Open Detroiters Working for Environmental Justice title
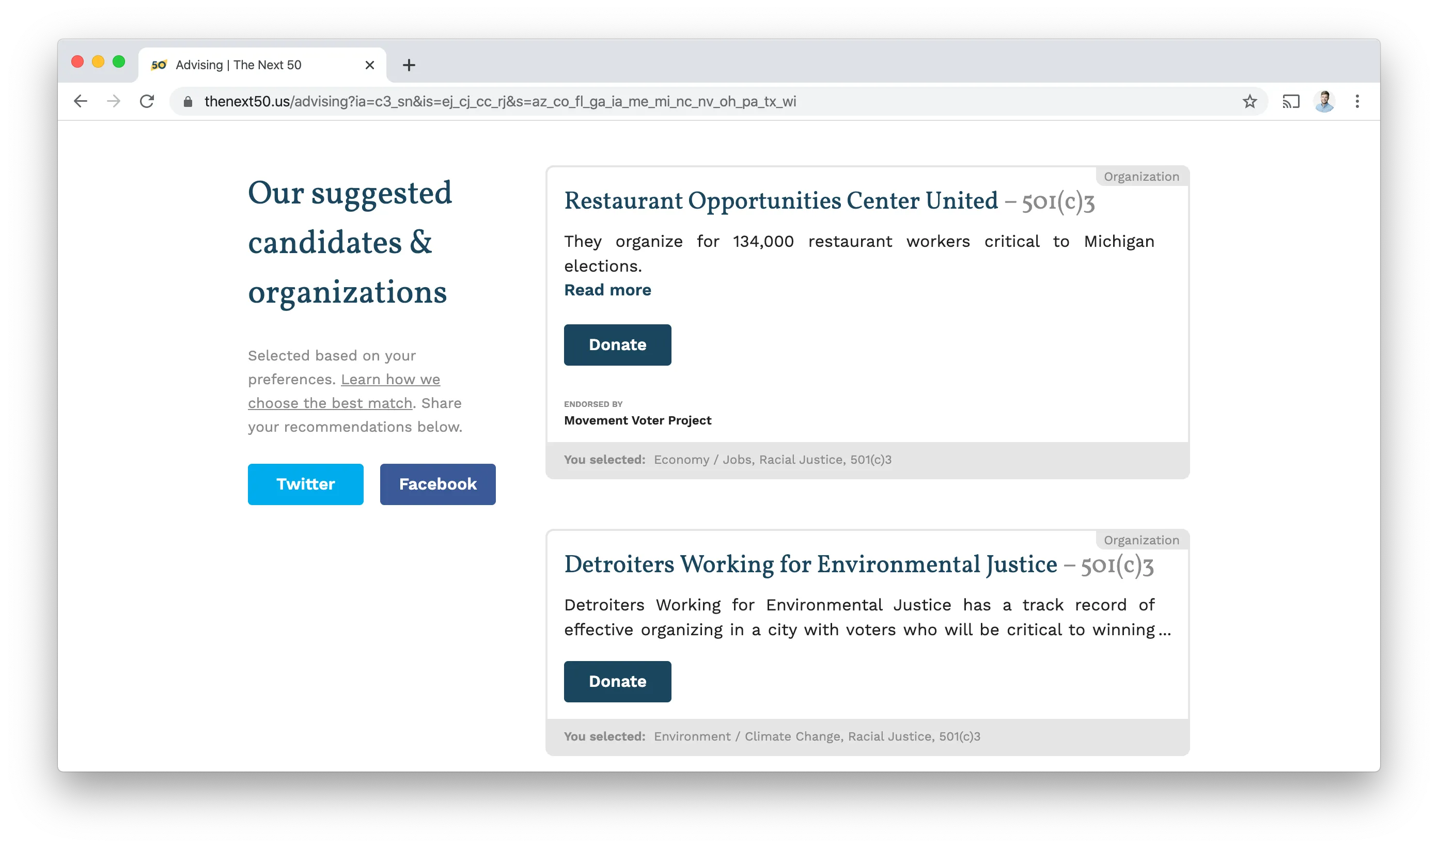 point(810,564)
